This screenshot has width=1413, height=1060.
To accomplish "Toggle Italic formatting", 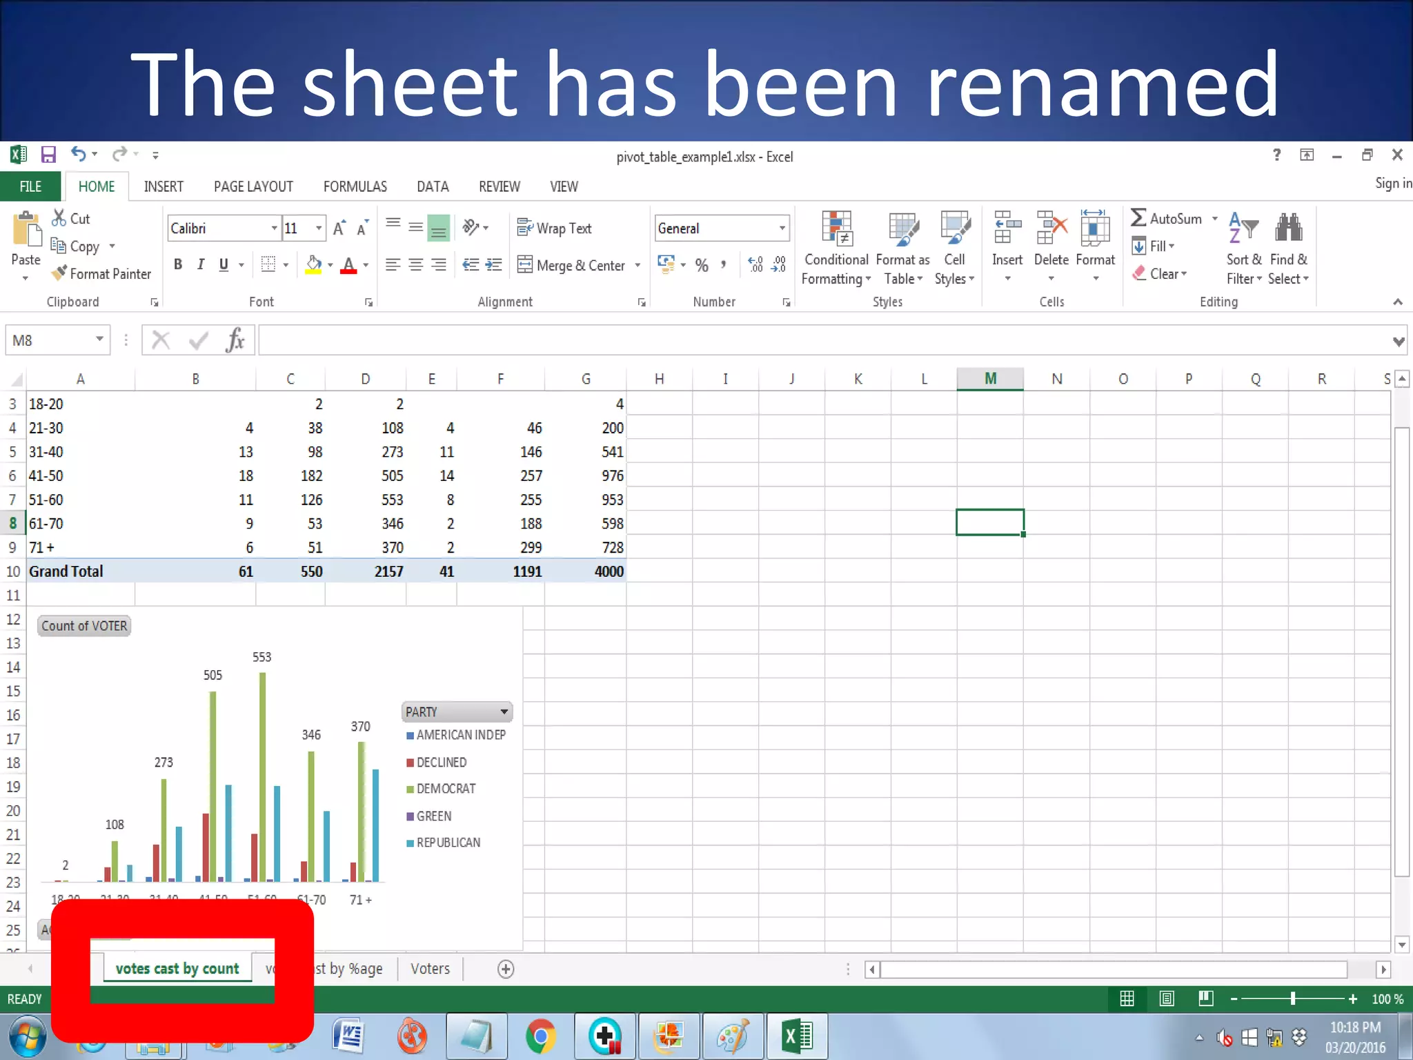I will pyautogui.click(x=201, y=265).
